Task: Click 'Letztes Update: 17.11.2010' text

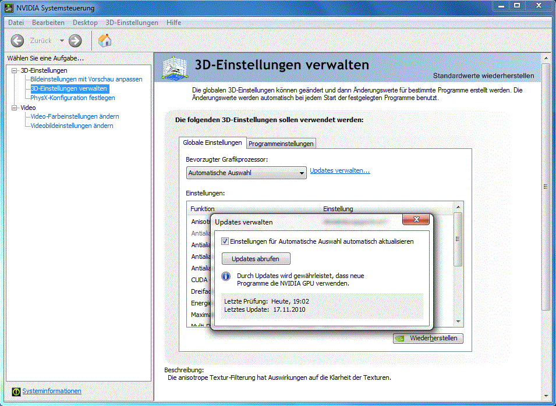Action: [264, 309]
